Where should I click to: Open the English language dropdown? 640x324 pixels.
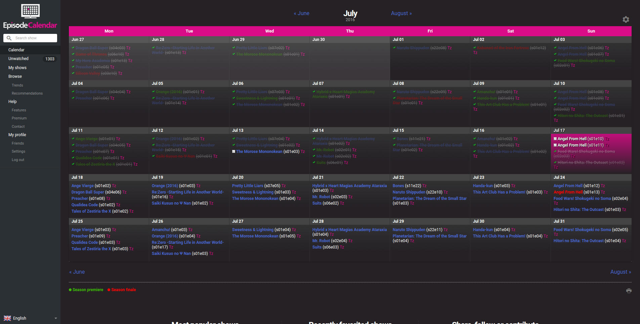click(x=30, y=318)
